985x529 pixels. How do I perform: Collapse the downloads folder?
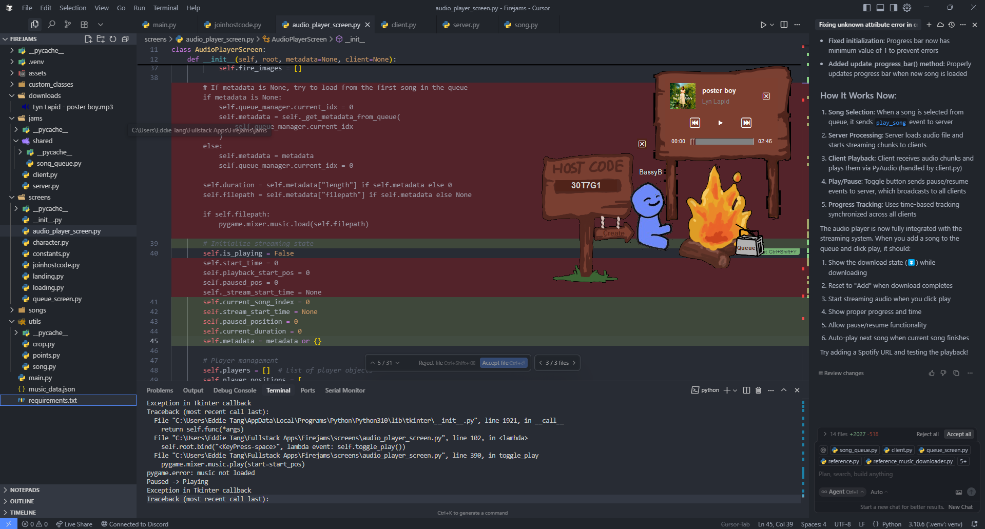[x=12, y=96]
